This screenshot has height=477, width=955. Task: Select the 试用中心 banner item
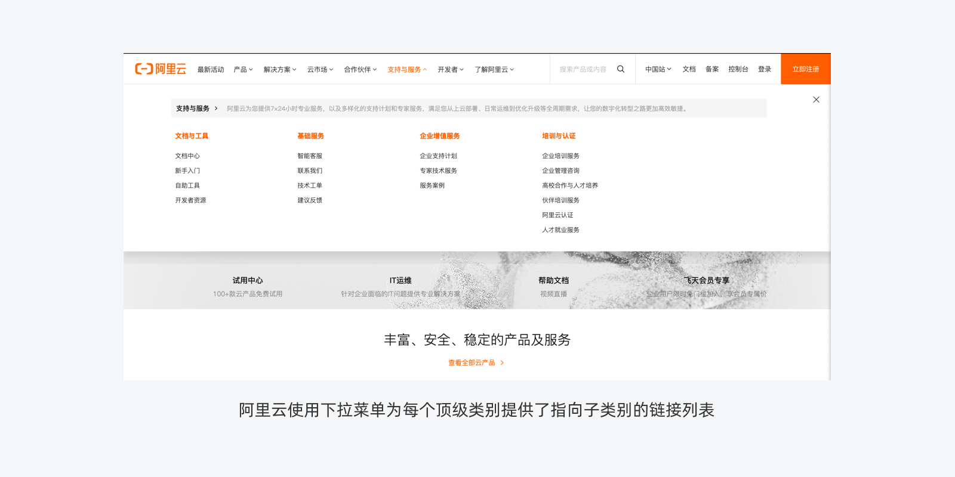(x=248, y=286)
